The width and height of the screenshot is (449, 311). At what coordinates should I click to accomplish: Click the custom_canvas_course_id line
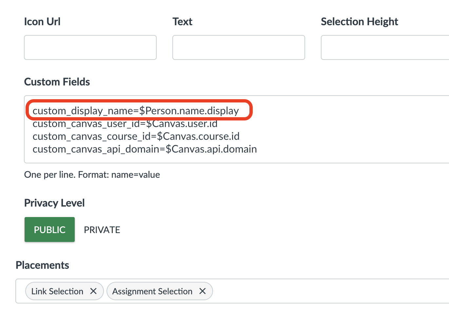(x=136, y=136)
